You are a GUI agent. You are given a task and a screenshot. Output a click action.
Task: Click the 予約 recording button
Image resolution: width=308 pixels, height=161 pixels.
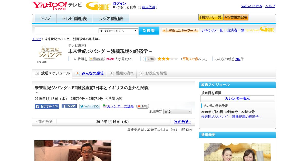pyautogui.click(x=143, y=106)
